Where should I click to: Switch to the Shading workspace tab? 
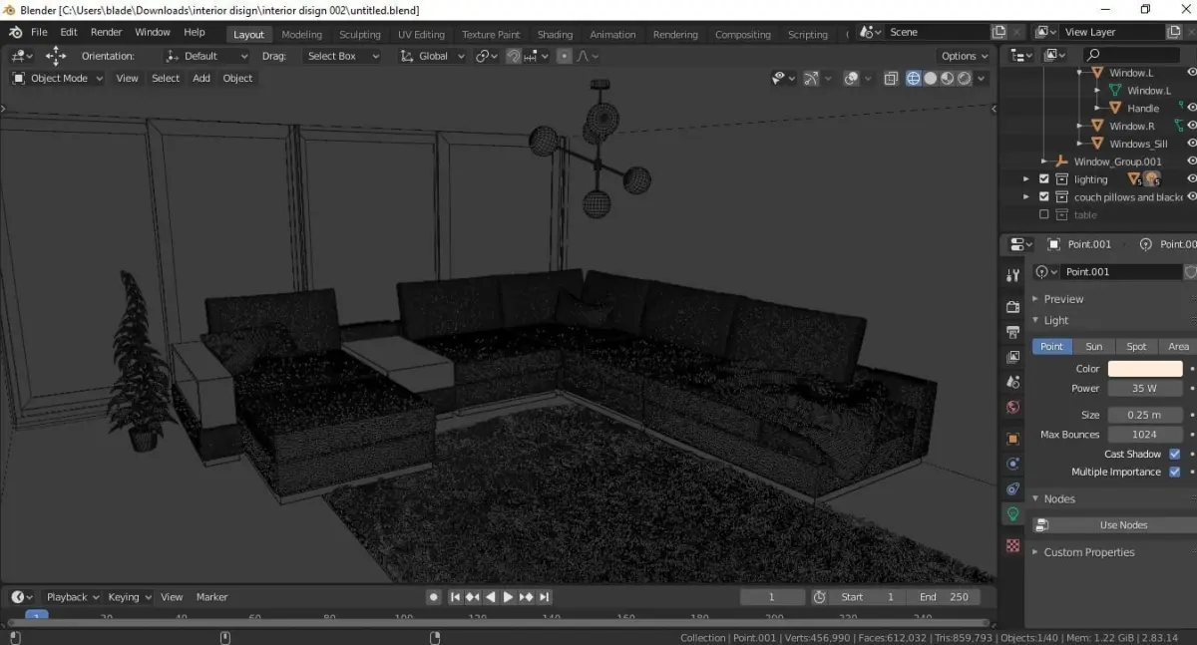pyautogui.click(x=555, y=34)
